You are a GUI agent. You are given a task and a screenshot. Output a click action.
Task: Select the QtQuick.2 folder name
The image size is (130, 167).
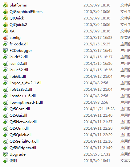click(18, 25)
